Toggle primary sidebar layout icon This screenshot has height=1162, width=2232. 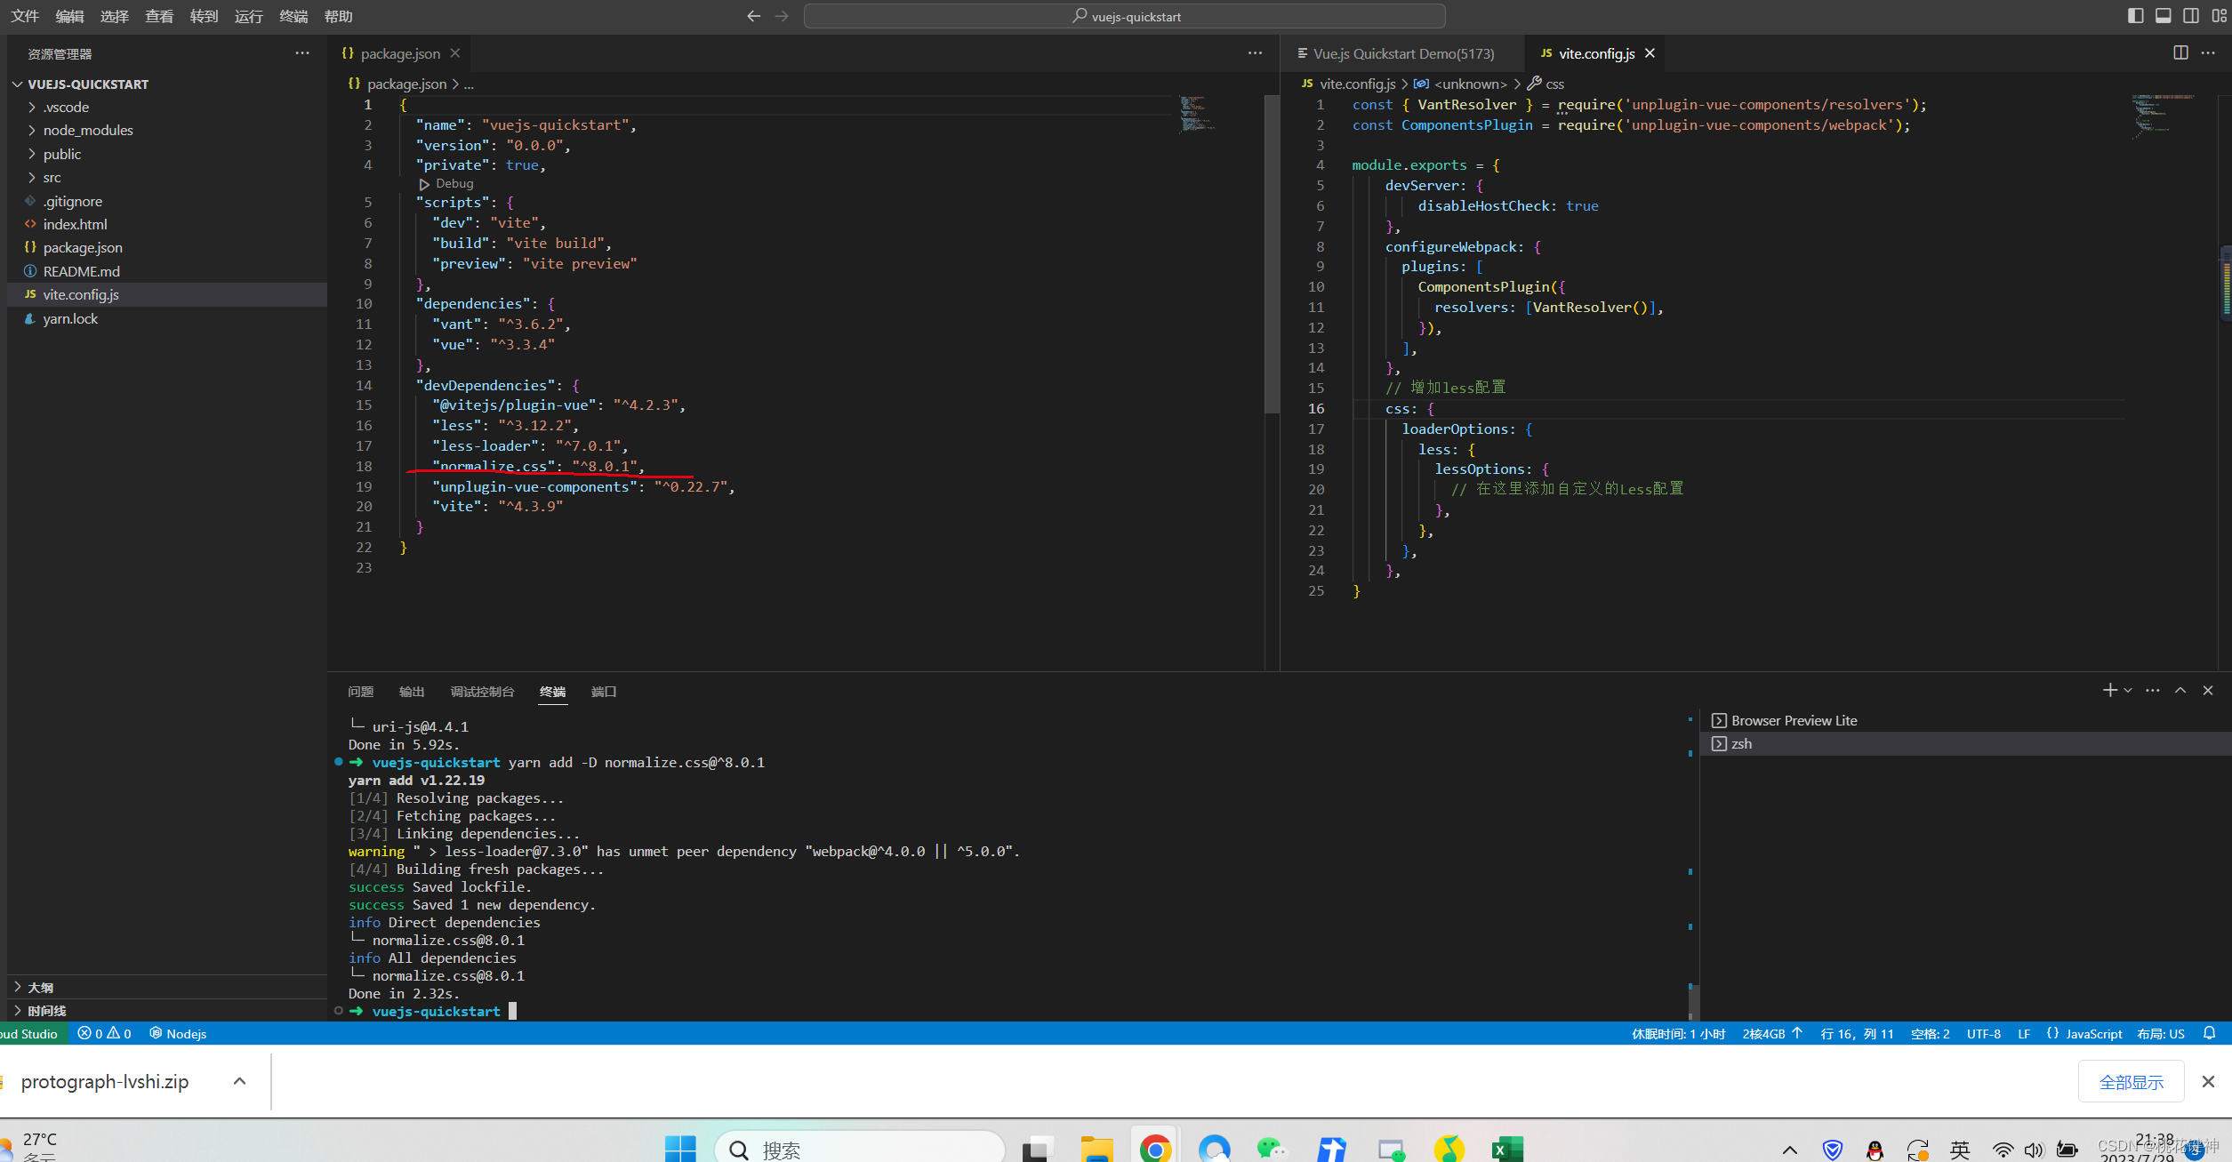(x=2135, y=16)
